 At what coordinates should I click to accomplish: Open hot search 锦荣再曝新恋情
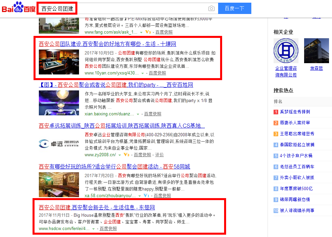click(x=295, y=199)
